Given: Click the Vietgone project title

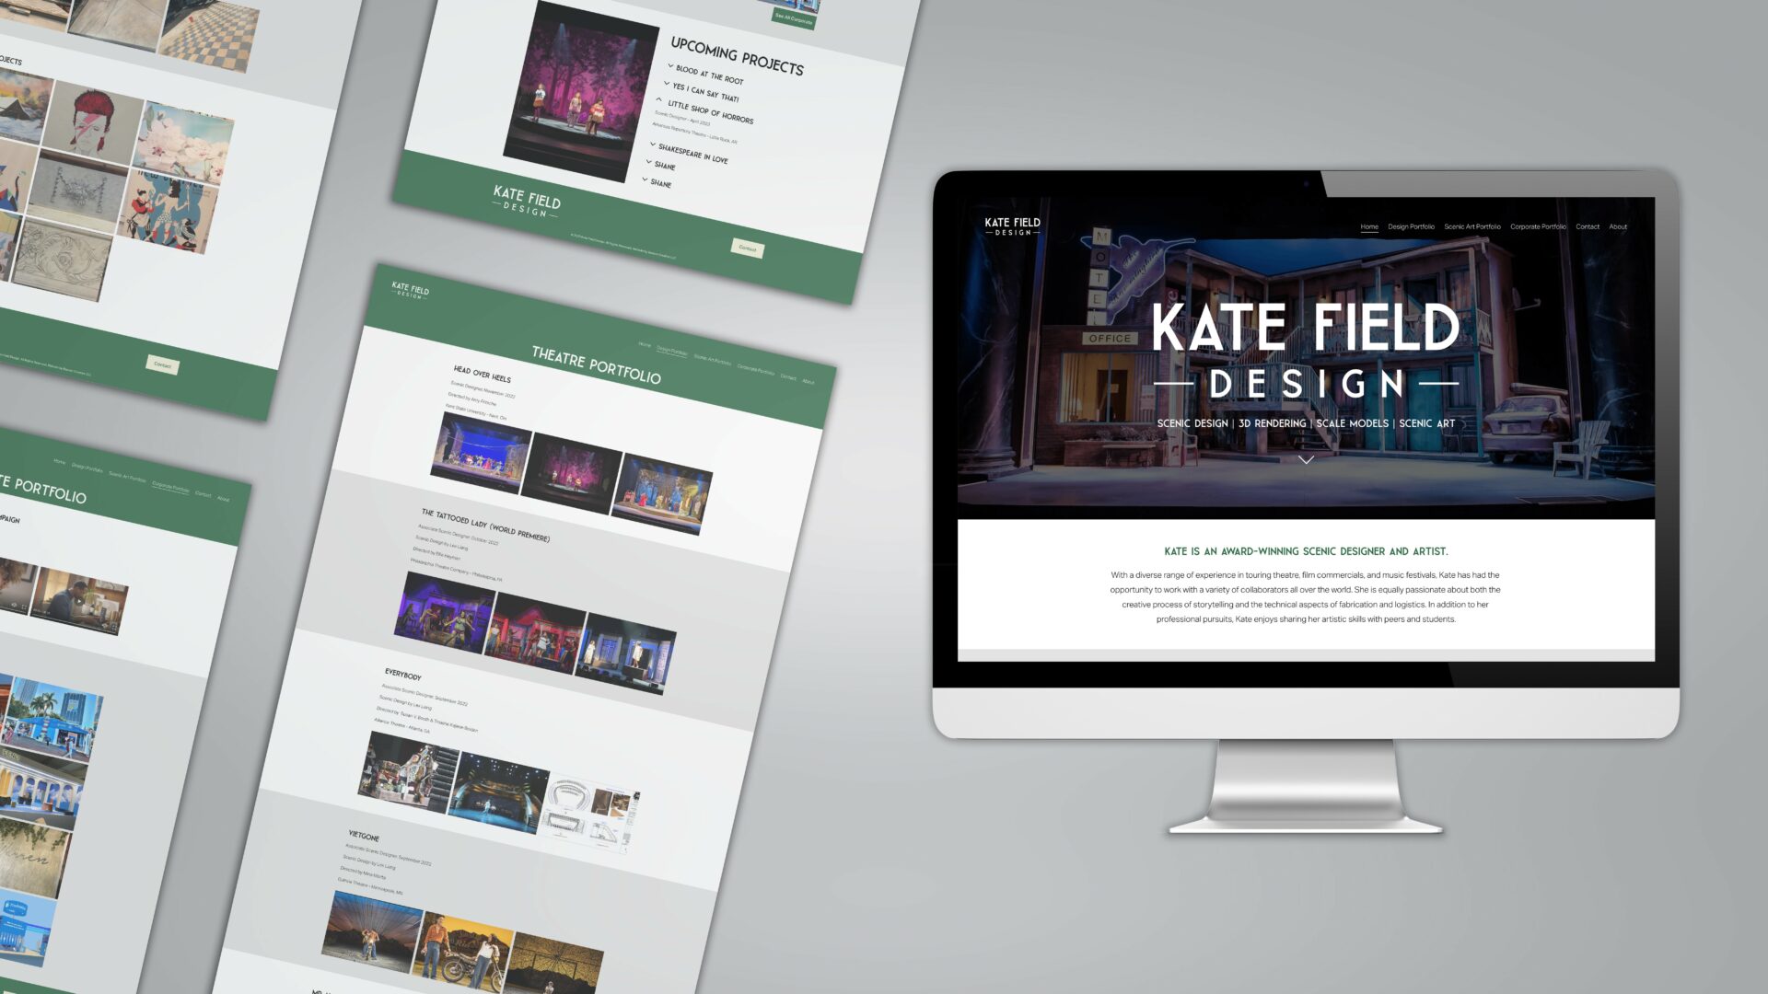Looking at the screenshot, I should (364, 836).
